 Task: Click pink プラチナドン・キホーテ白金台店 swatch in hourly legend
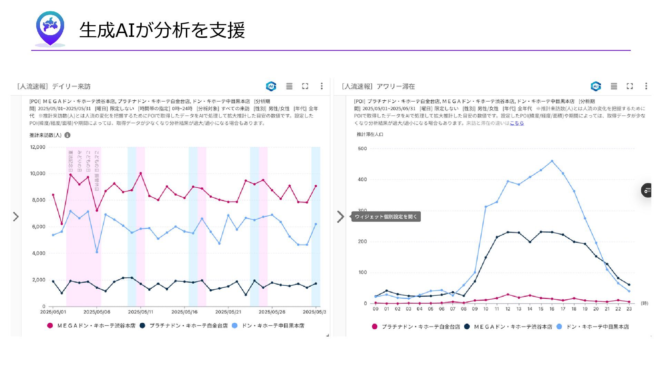click(375, 327)
